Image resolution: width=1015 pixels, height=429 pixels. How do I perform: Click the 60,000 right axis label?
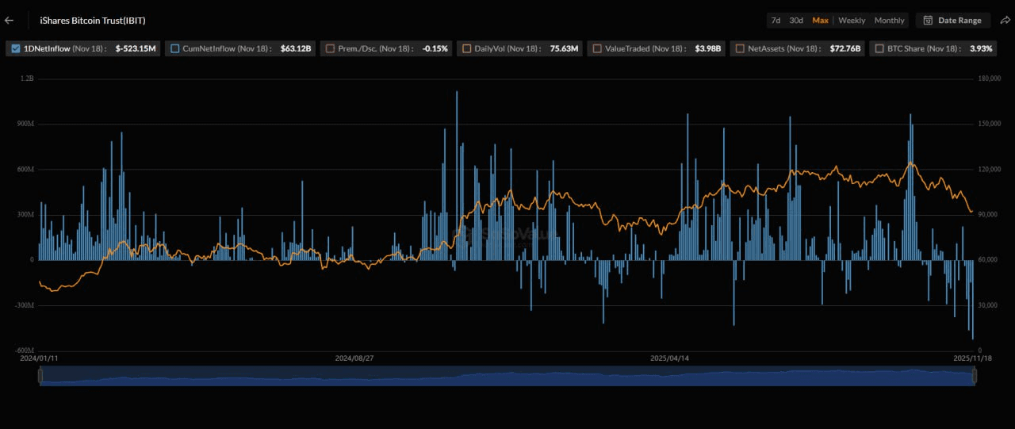(989, 260)
